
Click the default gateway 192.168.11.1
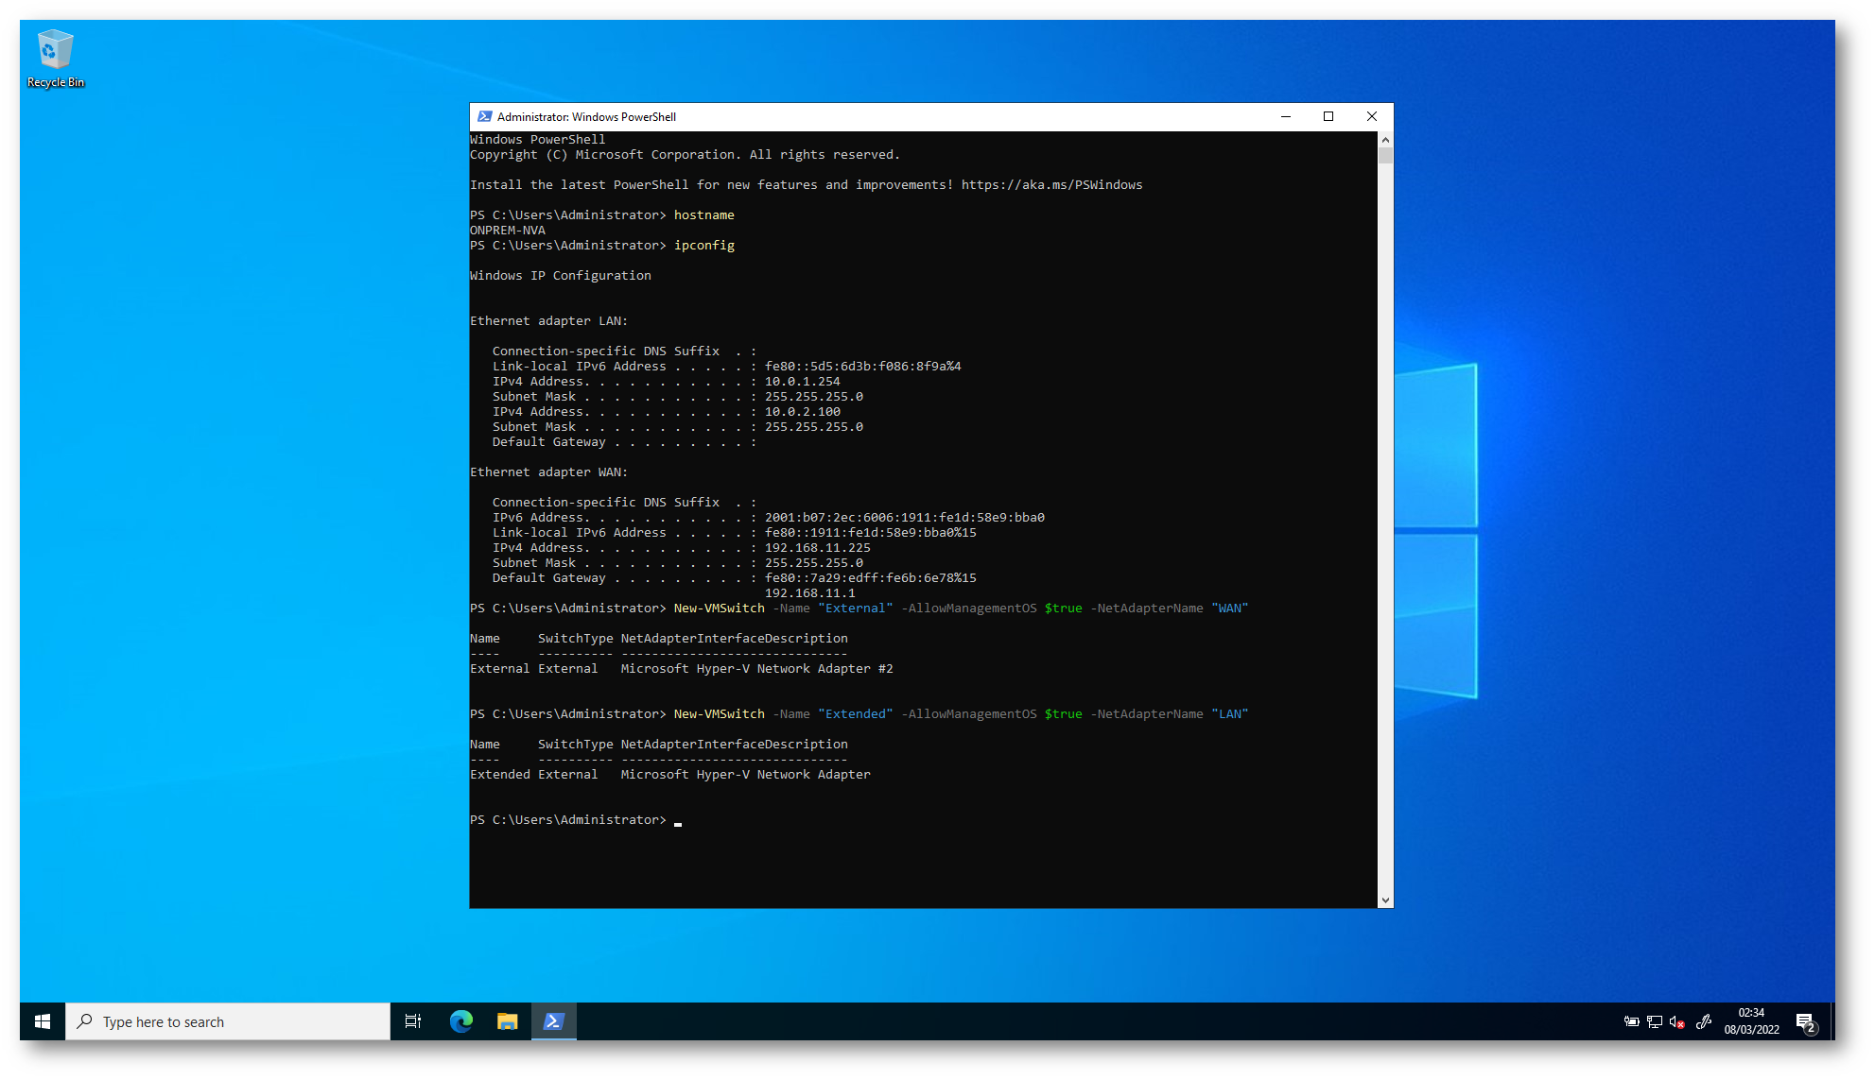pos(810,593)
